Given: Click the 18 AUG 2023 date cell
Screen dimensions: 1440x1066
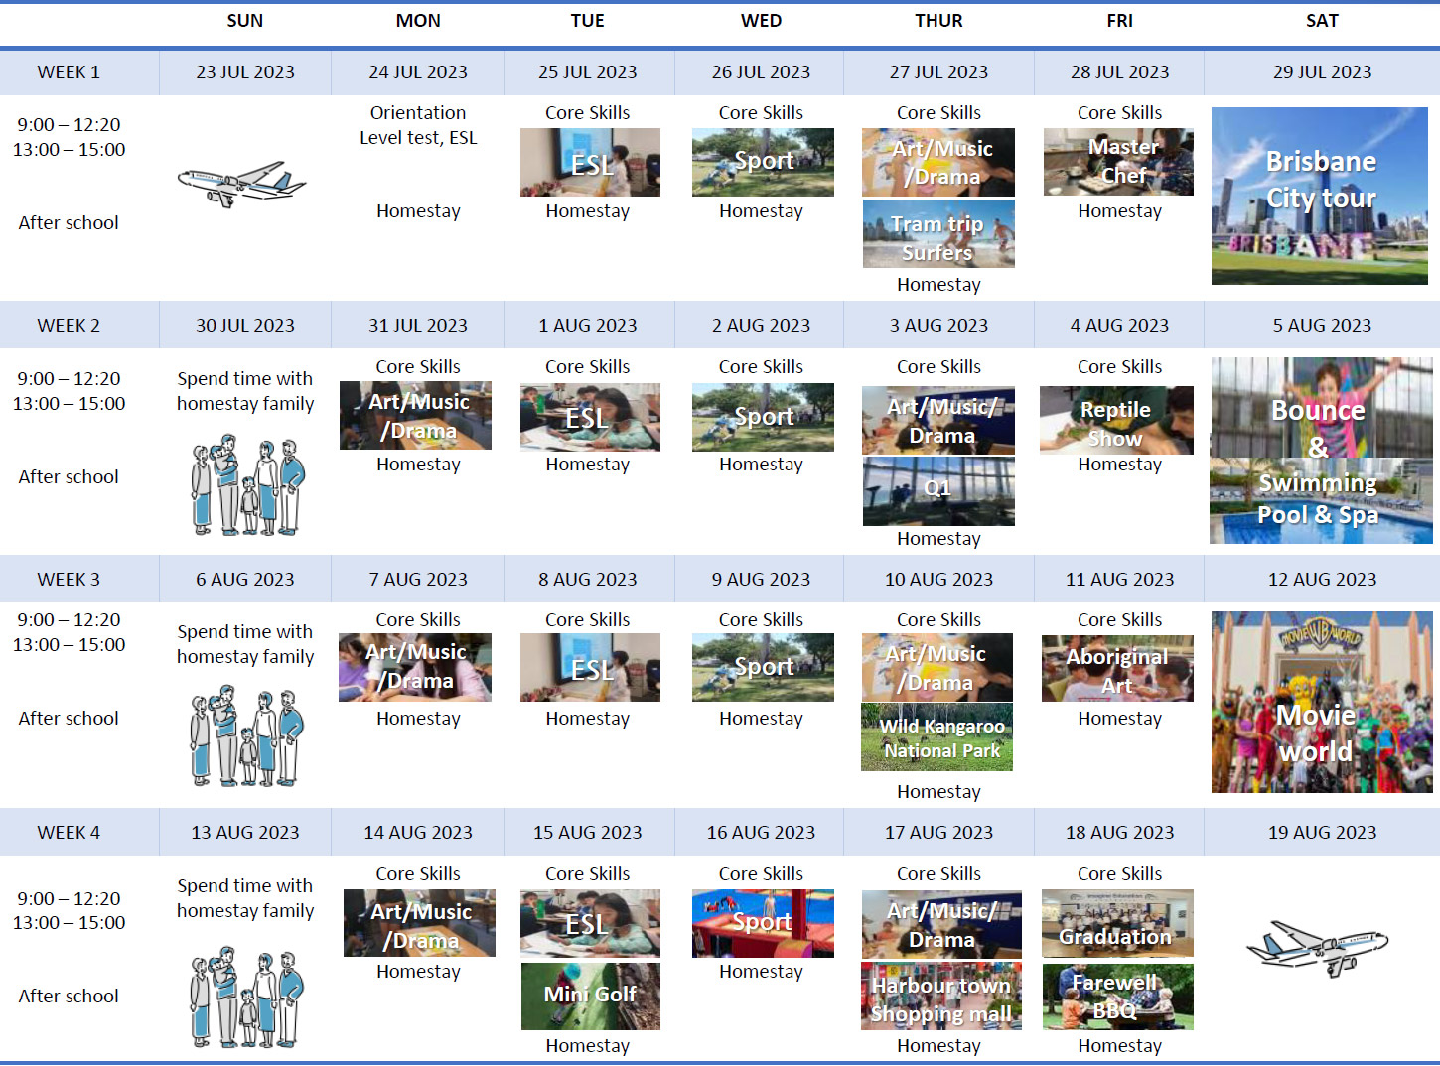Looking at the screenshot, I should (x=1119, y=833).
